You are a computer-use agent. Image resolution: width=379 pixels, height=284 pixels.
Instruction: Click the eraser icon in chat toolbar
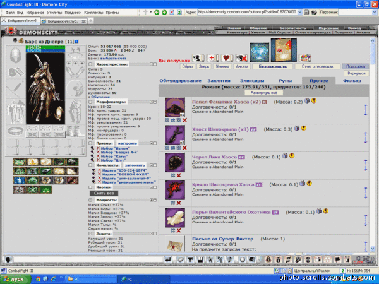pyautogui.click(x=181, y=260)
